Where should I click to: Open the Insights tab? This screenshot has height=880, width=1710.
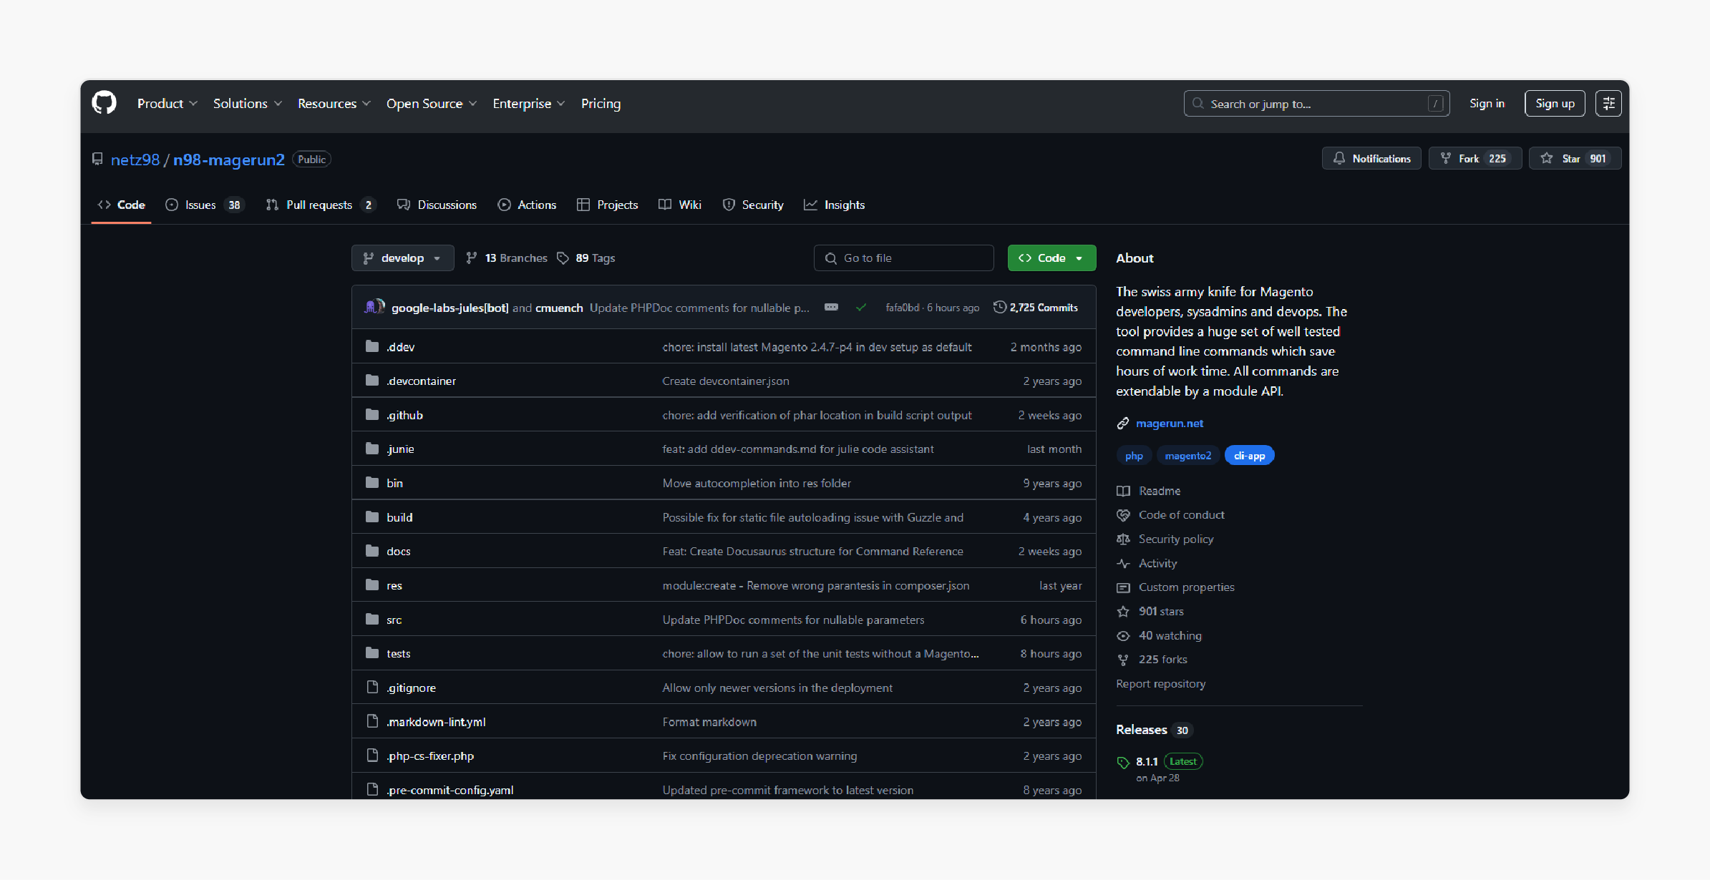[834, 205]
